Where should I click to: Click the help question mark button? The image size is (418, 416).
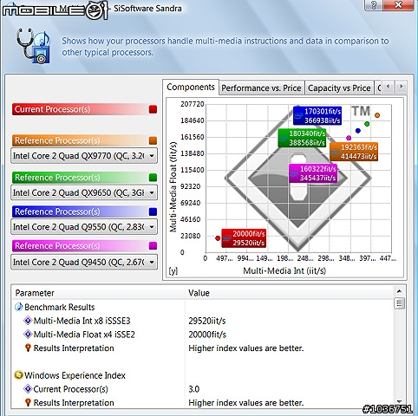pyautogui.click(x=374, y=5)
